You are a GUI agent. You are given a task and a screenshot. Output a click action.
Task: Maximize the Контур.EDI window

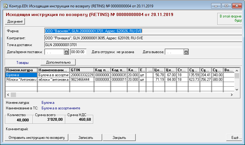coord(226,6)
